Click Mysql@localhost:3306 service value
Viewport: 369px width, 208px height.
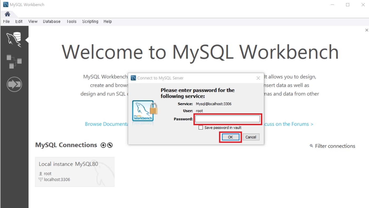point(214,104)
